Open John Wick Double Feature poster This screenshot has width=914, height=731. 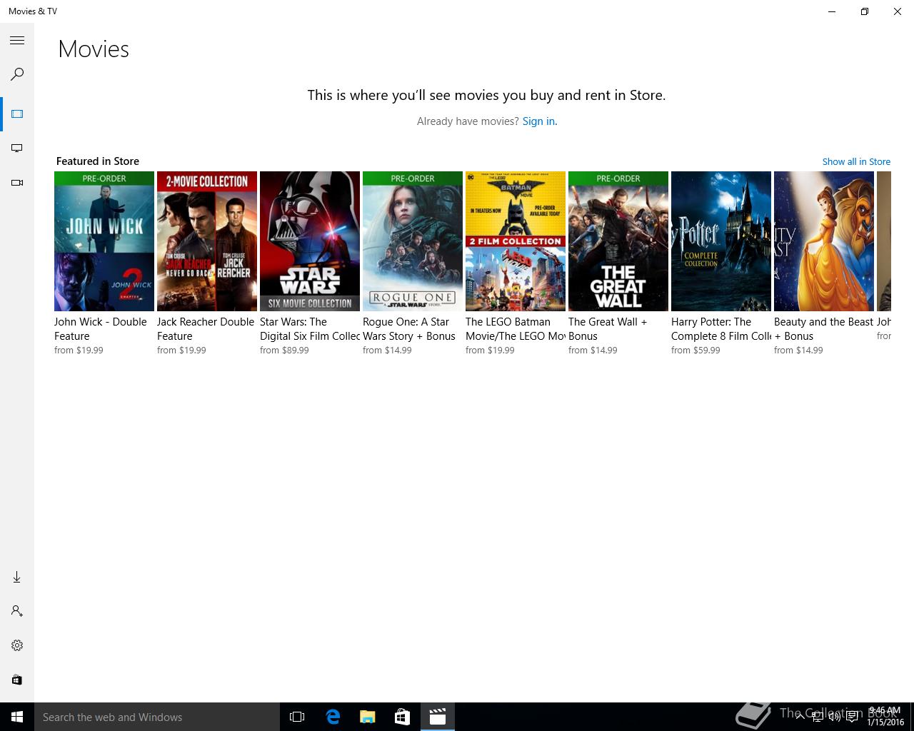(x=104, y=241)
